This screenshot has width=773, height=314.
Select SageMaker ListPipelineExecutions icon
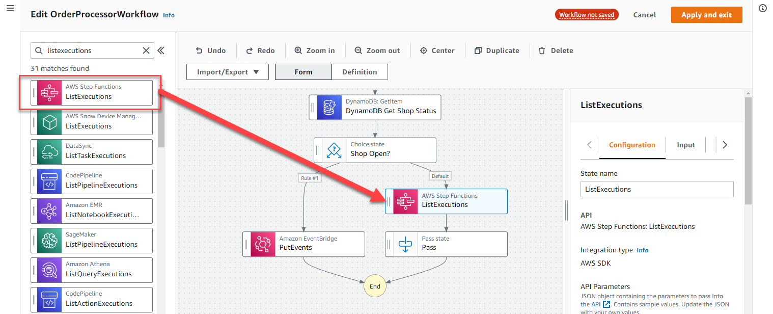tap(49, 241)
